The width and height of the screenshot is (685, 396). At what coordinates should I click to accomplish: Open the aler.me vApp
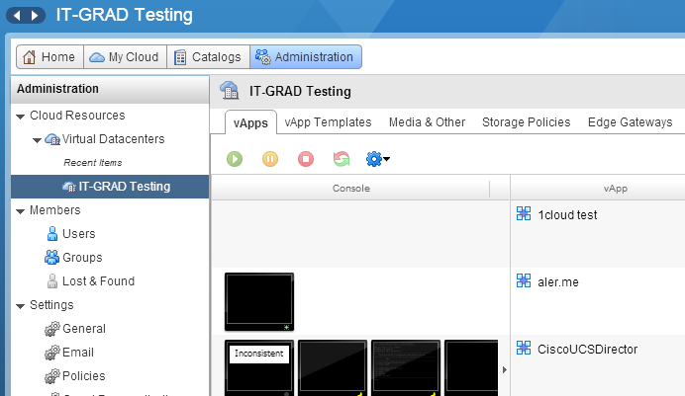[558, 282]
